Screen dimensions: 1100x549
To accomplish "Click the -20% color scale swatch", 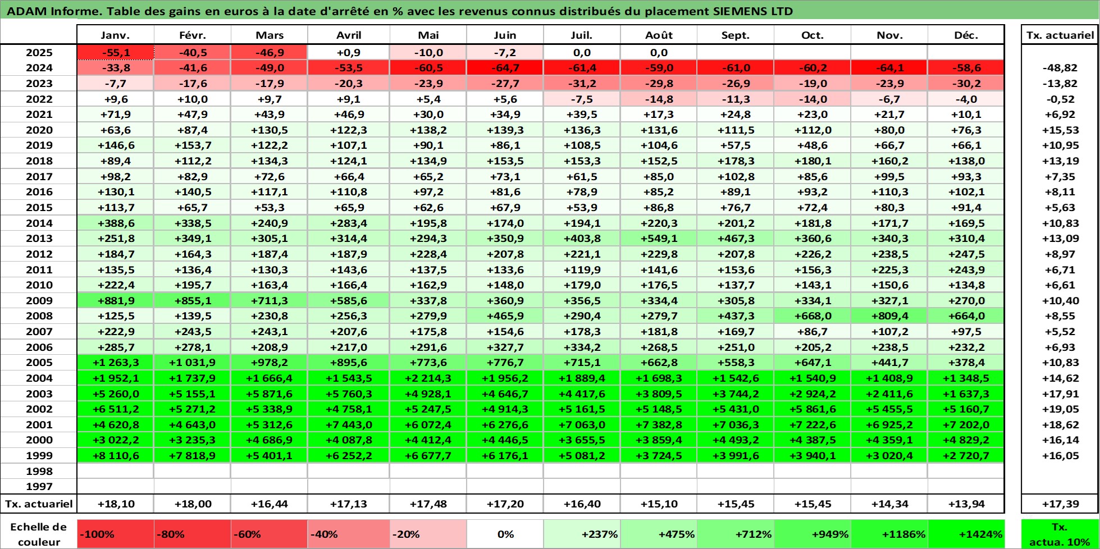I will pos(428,534).
